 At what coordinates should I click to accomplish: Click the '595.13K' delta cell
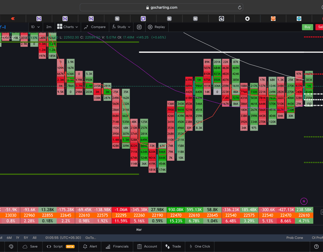click(x=194, y=210)
